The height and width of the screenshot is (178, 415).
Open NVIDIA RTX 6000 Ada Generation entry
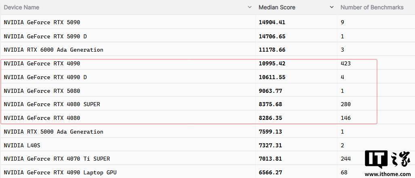tap(53, 50)
